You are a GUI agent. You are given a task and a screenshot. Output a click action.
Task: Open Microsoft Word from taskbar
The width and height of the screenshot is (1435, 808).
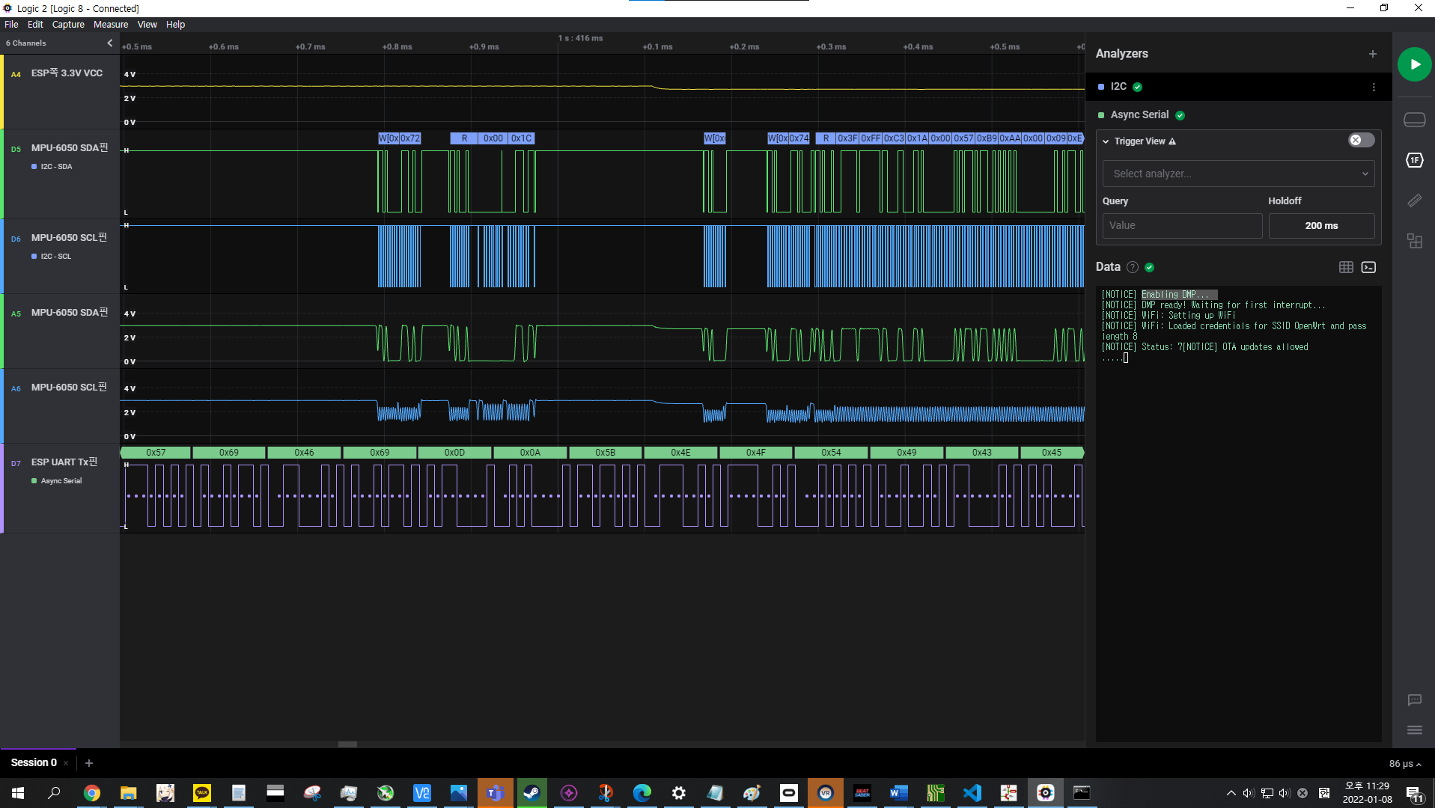(898, 793)
